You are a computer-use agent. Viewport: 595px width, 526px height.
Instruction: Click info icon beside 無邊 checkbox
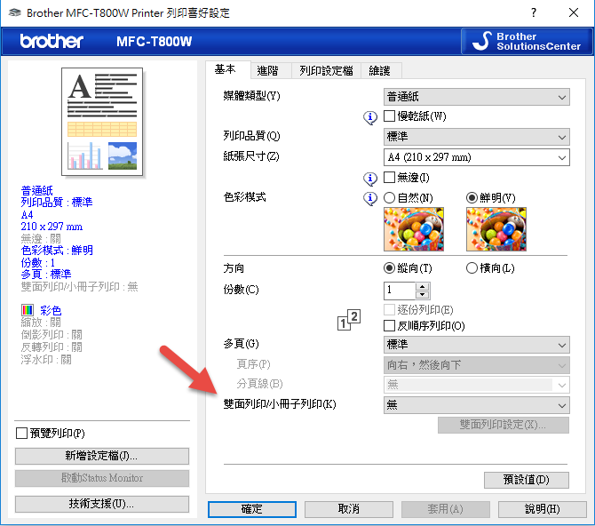tap(370, 179)
